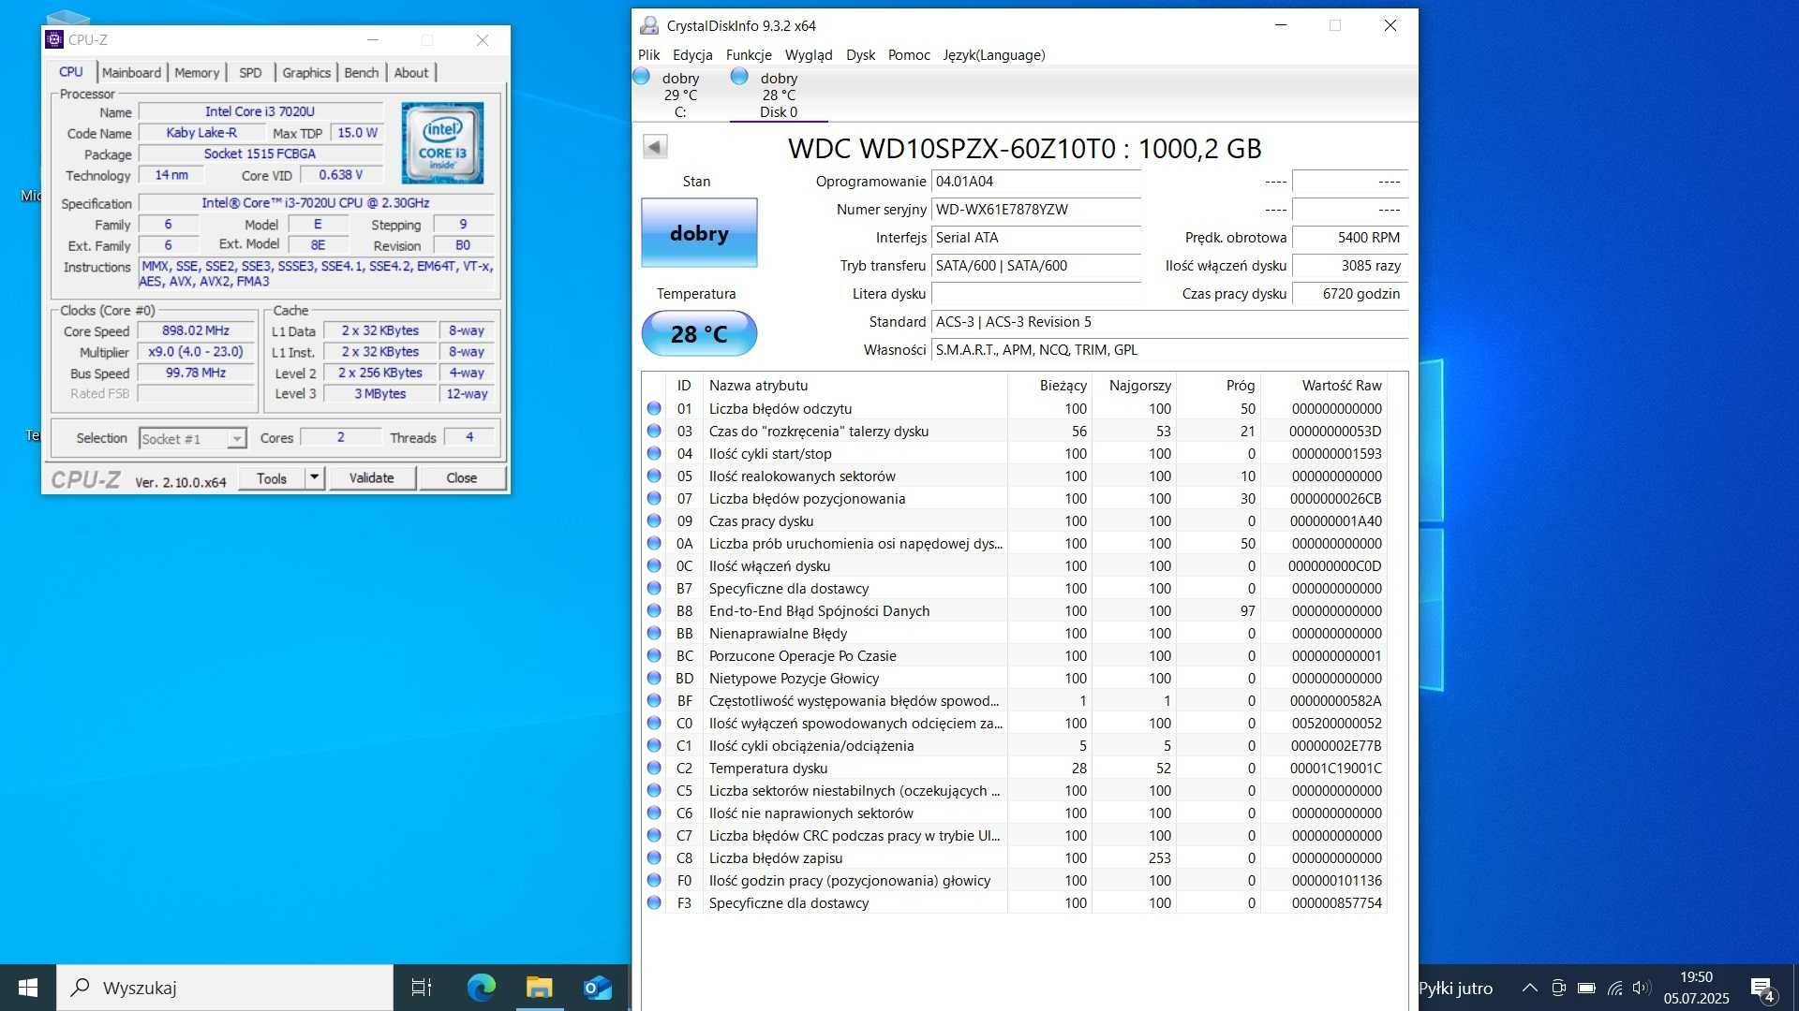This screenshot has width=1799, height=1011.
Task: Click status orb for attribute 05 realokowanych sektorów
Action: 654,476
